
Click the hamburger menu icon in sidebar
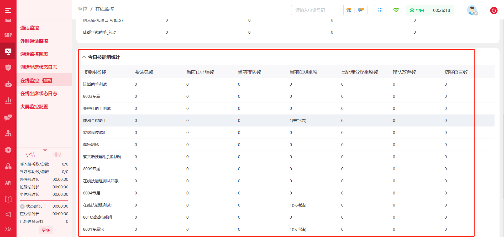[x=8, y=10]
